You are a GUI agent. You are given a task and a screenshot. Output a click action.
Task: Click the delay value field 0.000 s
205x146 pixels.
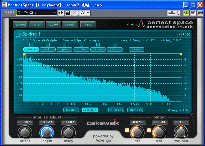click(x=69, y=122)
